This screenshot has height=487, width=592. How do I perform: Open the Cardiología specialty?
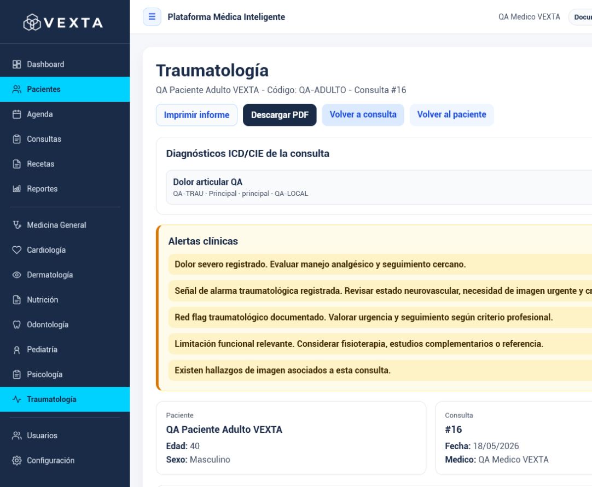point(65,250)
